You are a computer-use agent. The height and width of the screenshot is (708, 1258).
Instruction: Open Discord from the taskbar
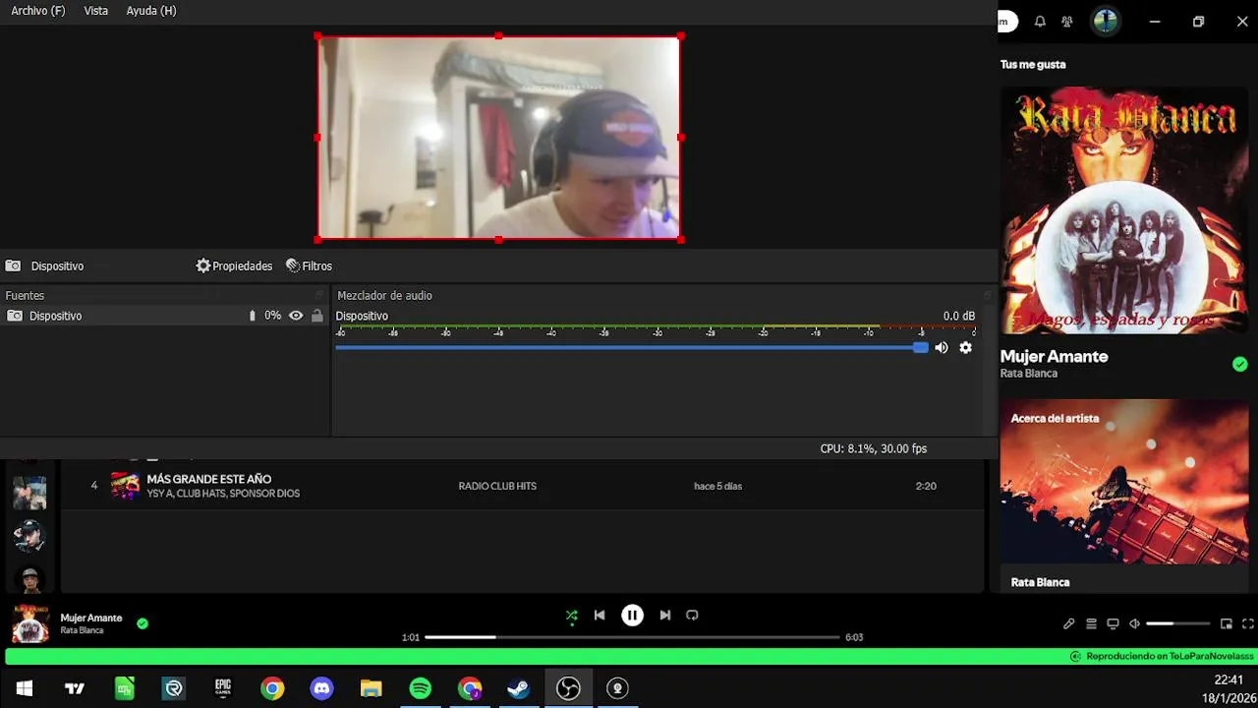(x=321, y=688)
